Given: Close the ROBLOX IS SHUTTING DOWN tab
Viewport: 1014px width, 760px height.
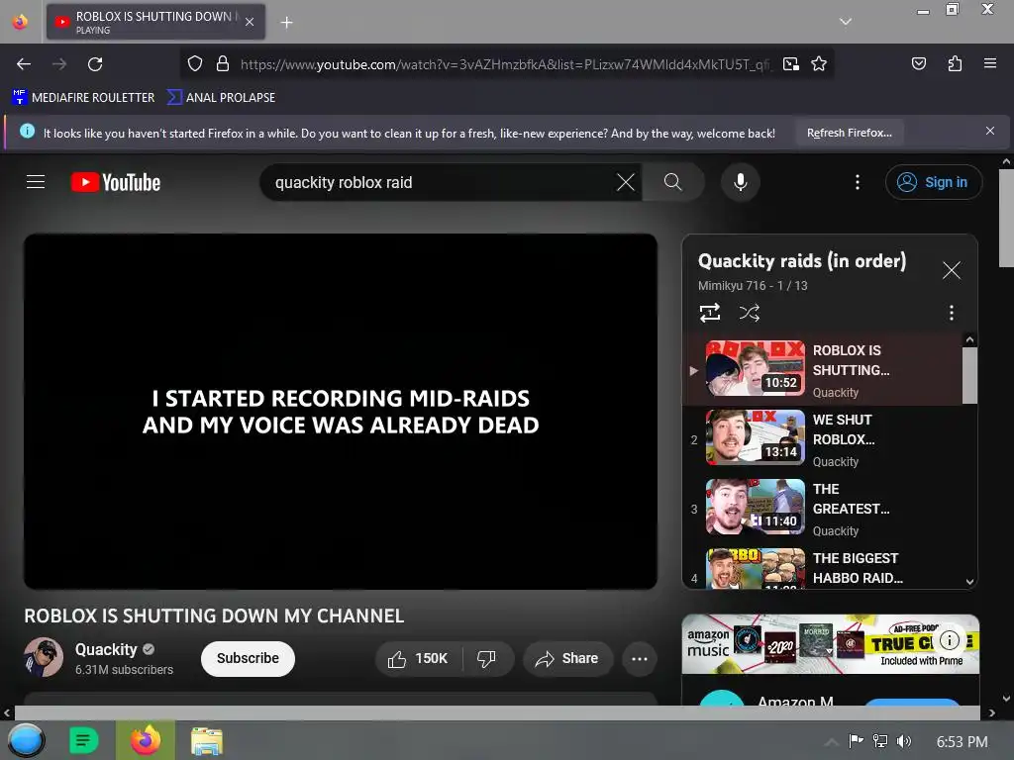Looking at the screenshot, I should click(x=250, y=22).
